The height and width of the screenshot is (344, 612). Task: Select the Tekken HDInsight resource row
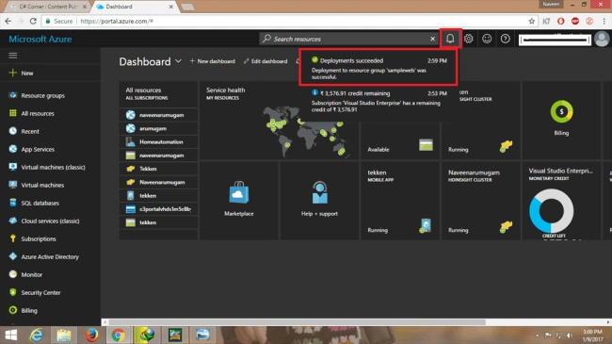click(158, 169)
